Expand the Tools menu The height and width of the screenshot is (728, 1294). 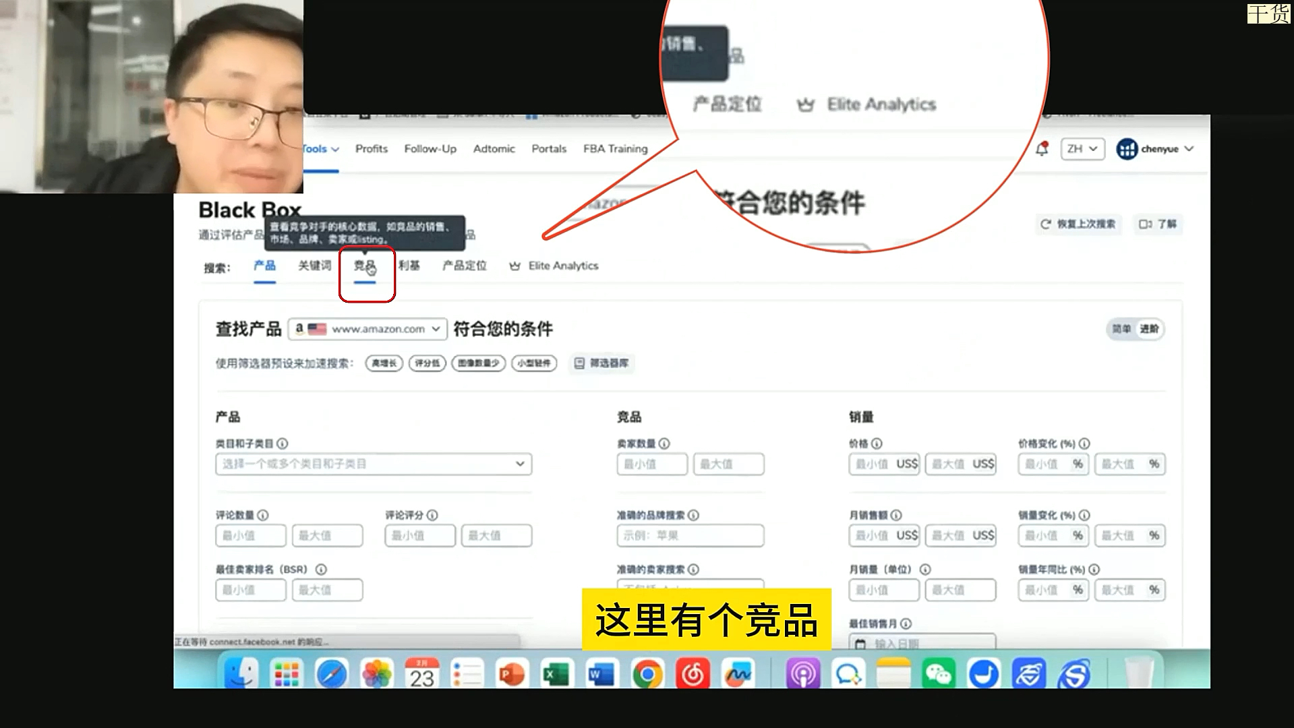click(x=321, y=149)
